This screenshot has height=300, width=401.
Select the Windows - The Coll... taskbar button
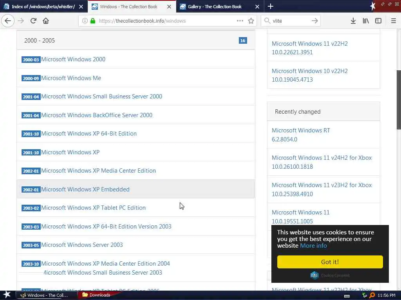pyautogui.click(x=46, y=295)
